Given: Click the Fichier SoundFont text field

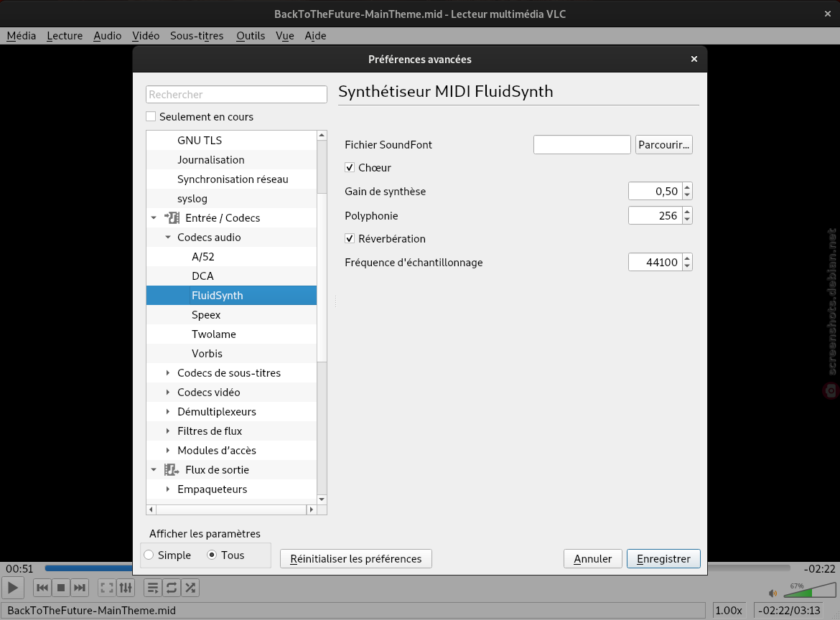Looking at the screenshot, I should [x=582, y=144].
